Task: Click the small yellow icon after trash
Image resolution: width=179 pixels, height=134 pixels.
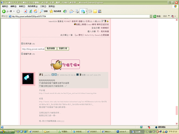Action: tap(107, 21)
